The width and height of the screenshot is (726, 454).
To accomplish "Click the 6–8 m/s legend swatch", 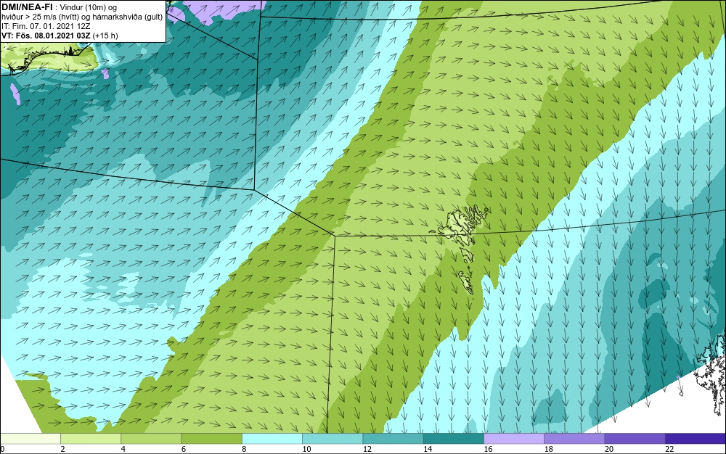I will (x=211, y=439).
